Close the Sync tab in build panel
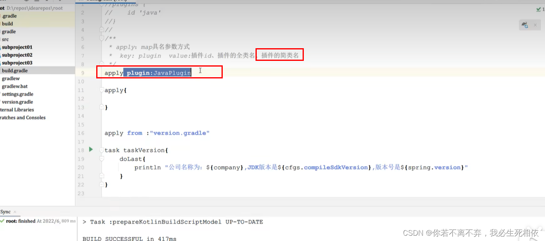 tap(15, 212)
